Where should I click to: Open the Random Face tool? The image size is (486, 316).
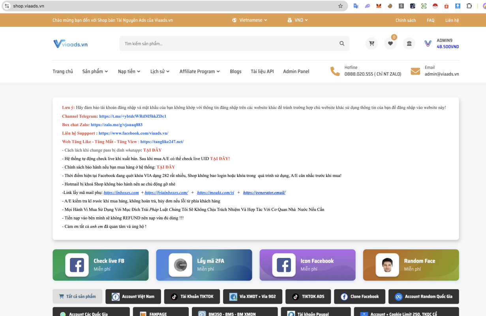411,265
